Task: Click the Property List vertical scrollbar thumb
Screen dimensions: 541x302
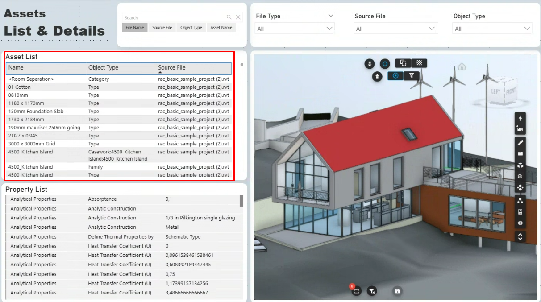Action: 241,201
